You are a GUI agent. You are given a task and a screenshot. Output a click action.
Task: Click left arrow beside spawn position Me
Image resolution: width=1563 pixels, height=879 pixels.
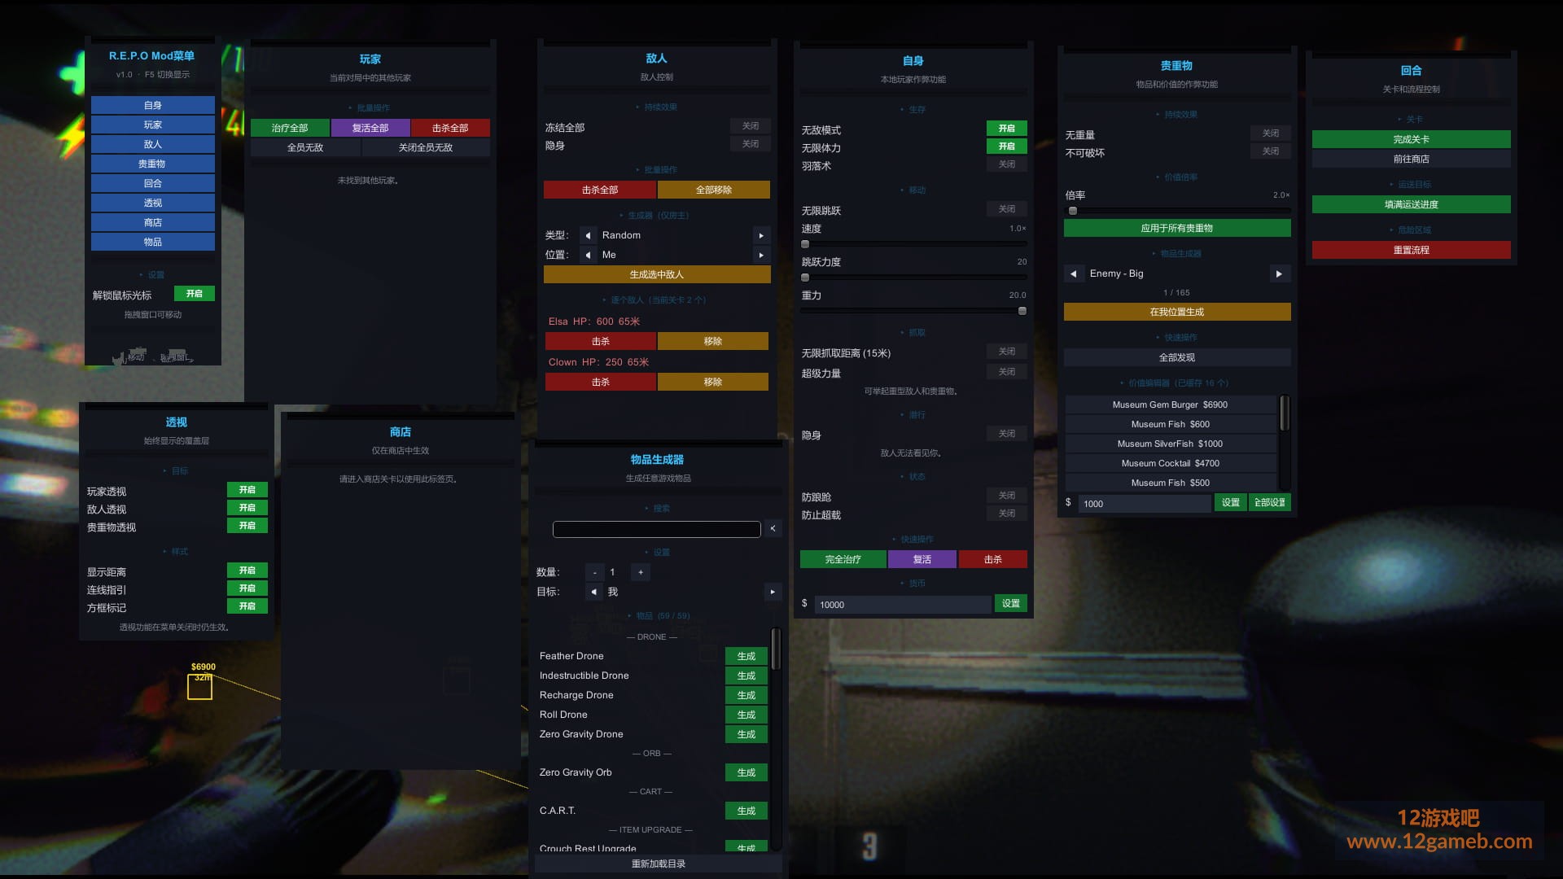coord(588,255)
